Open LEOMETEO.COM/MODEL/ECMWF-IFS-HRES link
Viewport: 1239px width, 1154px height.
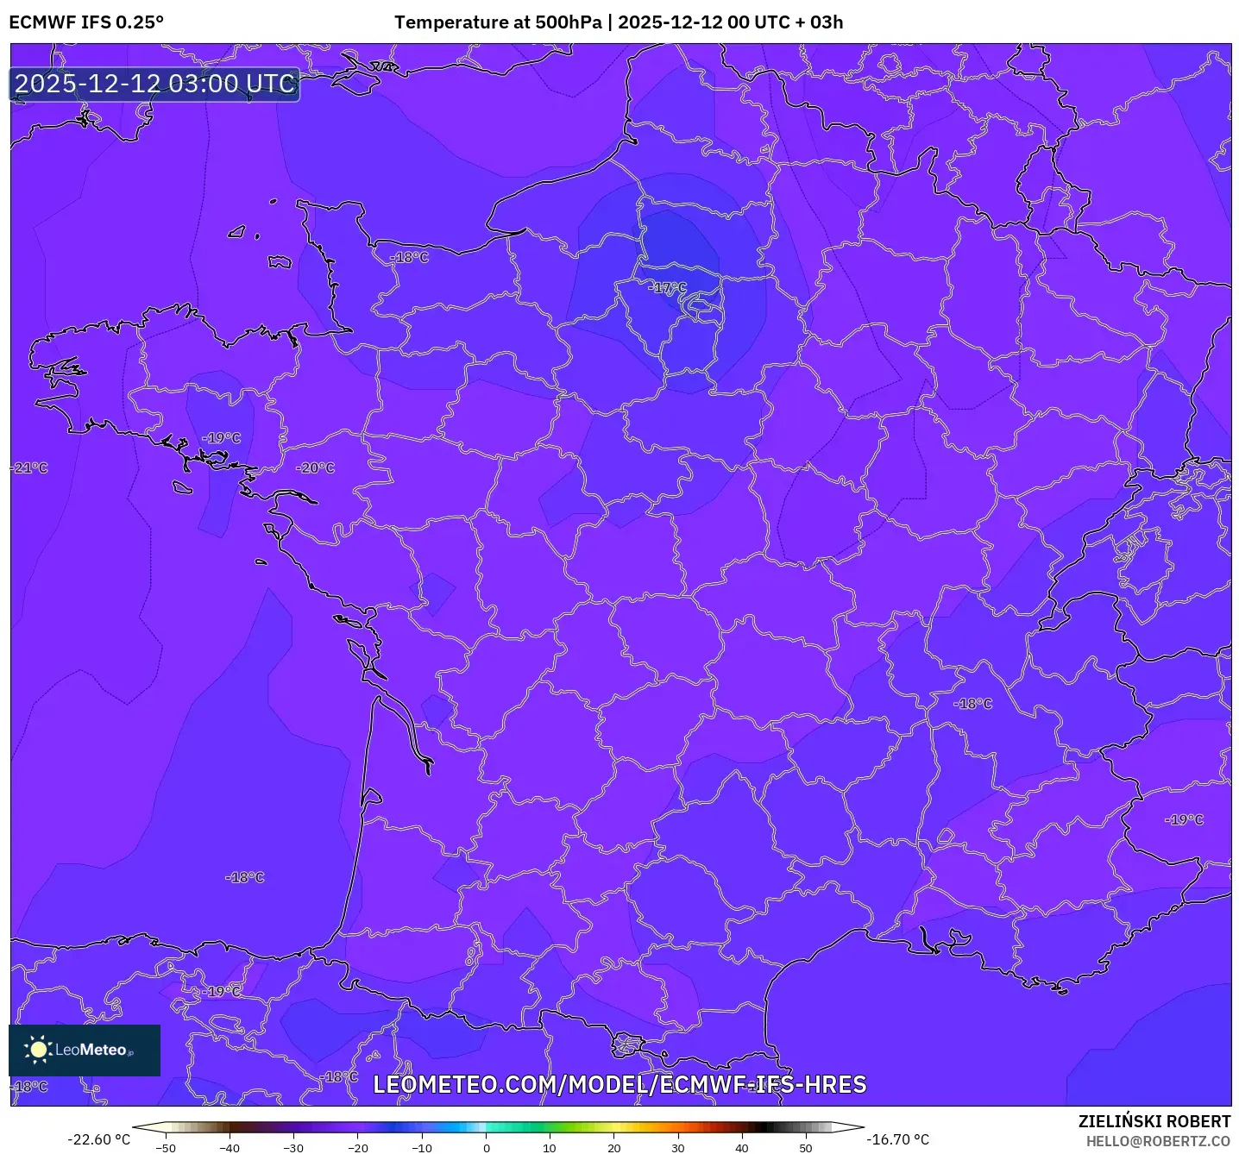coord(620,1085)
